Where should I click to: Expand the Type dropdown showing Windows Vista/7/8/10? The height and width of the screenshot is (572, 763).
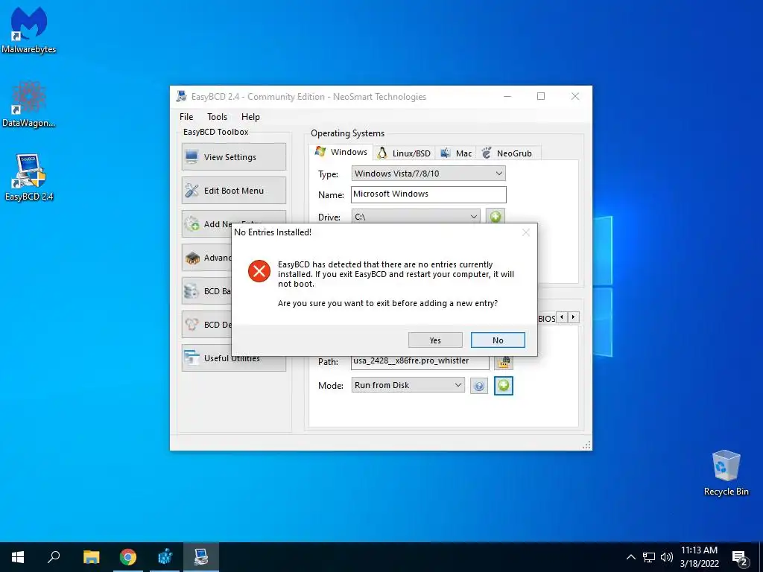click(428, 173)
